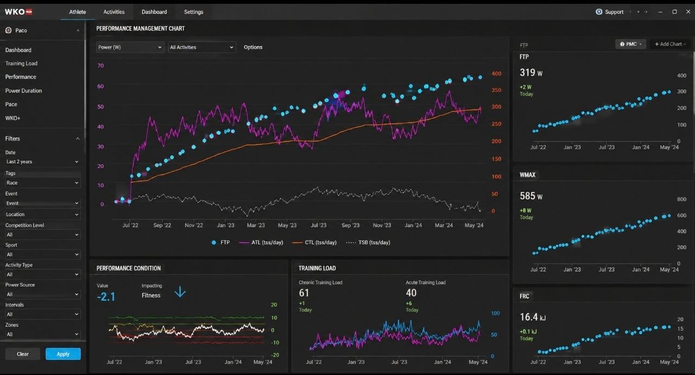Switch to the Activities tab
This screenshot has width=695, height=375.
point(114,12)
